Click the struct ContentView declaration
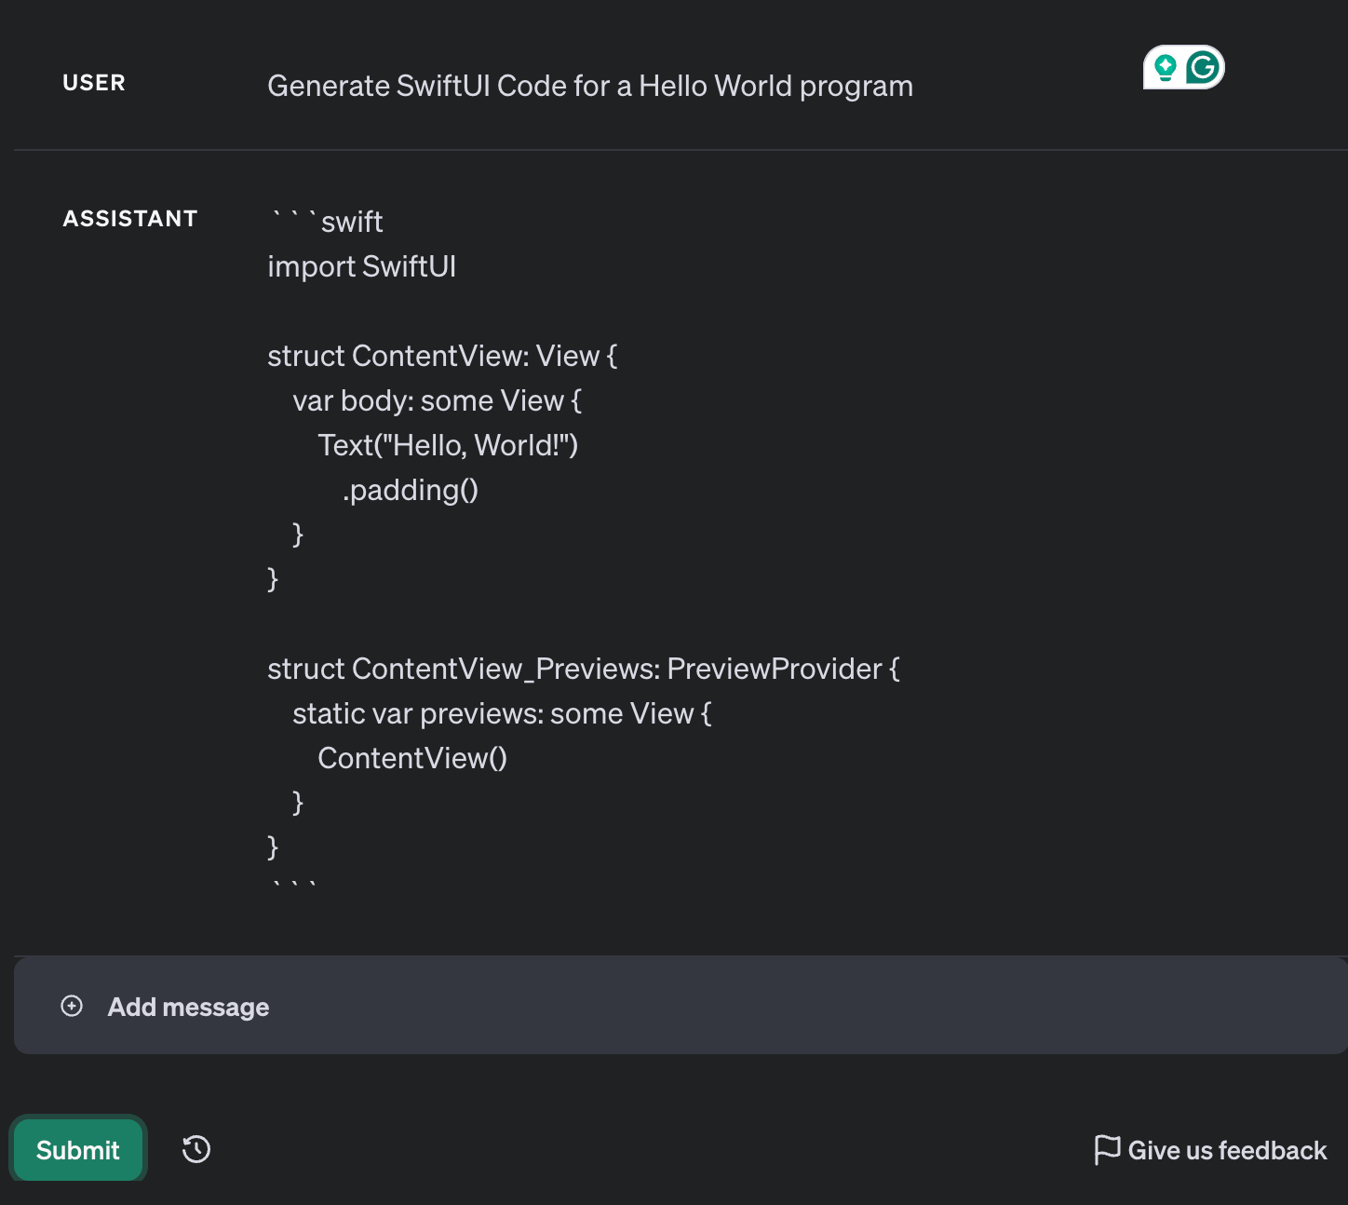 coord(442,356)
